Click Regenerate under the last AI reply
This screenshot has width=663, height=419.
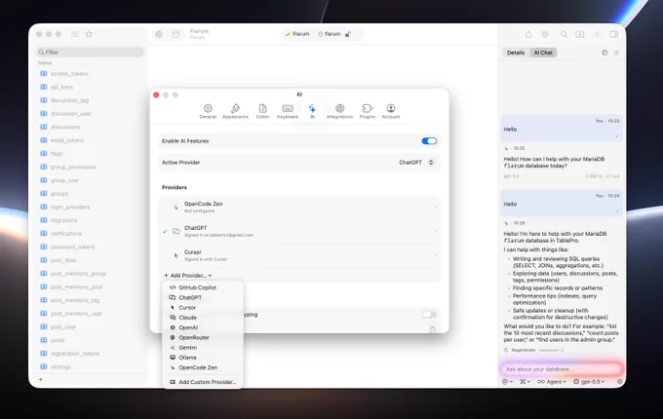(520, 350)
